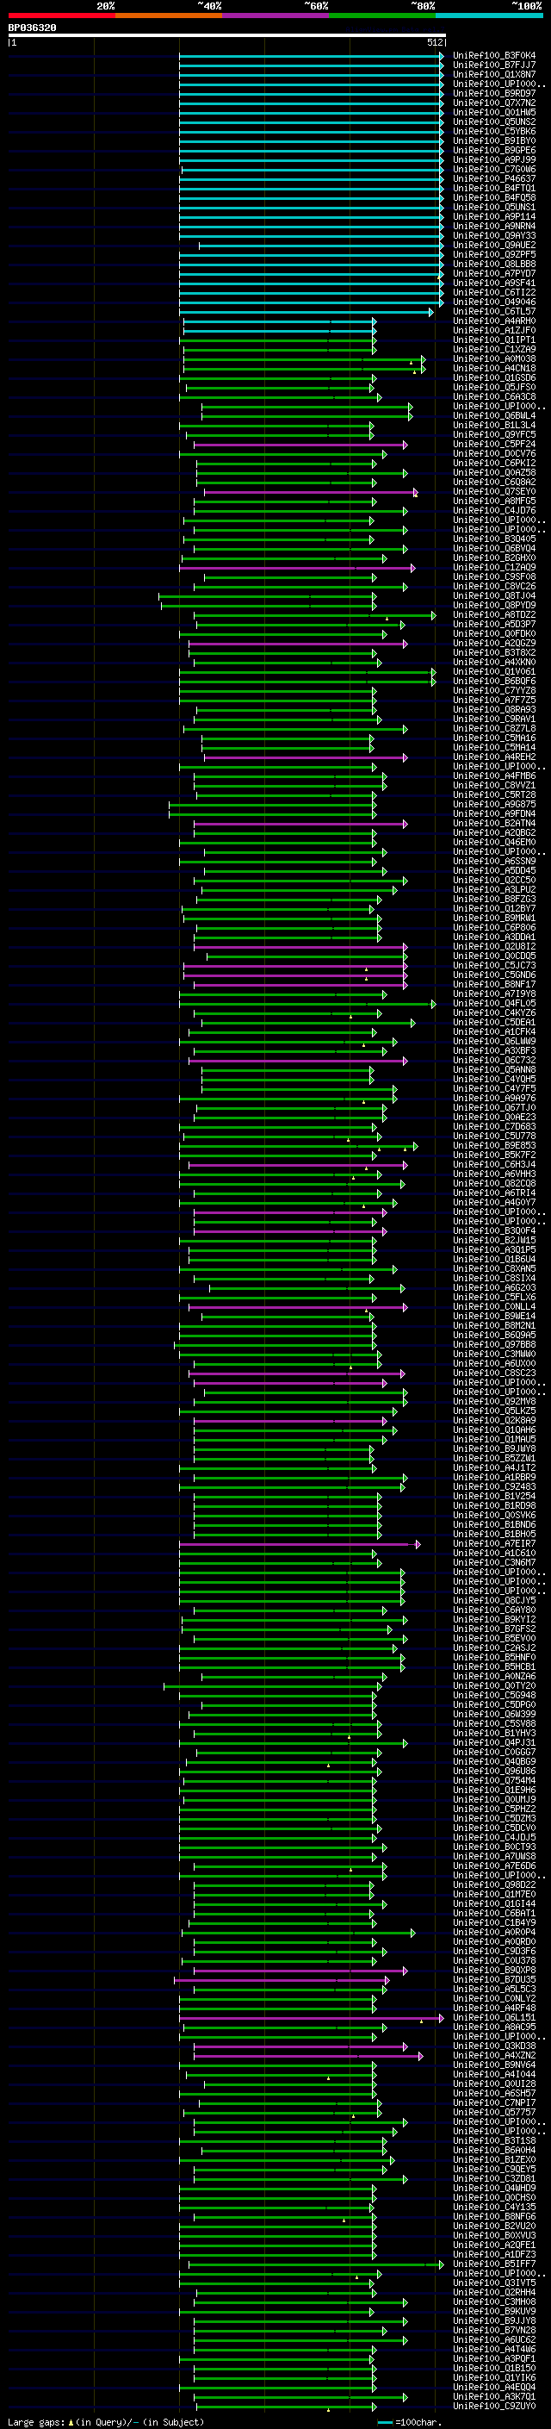Click the UniRef100_Q5UNS2 entry

click(x=494, y=121)
